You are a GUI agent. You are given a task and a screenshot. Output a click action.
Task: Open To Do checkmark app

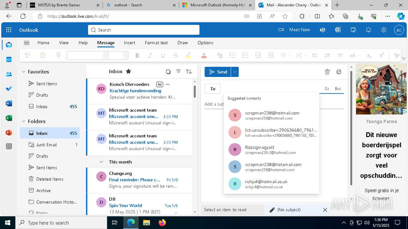[x=9, y=89]
